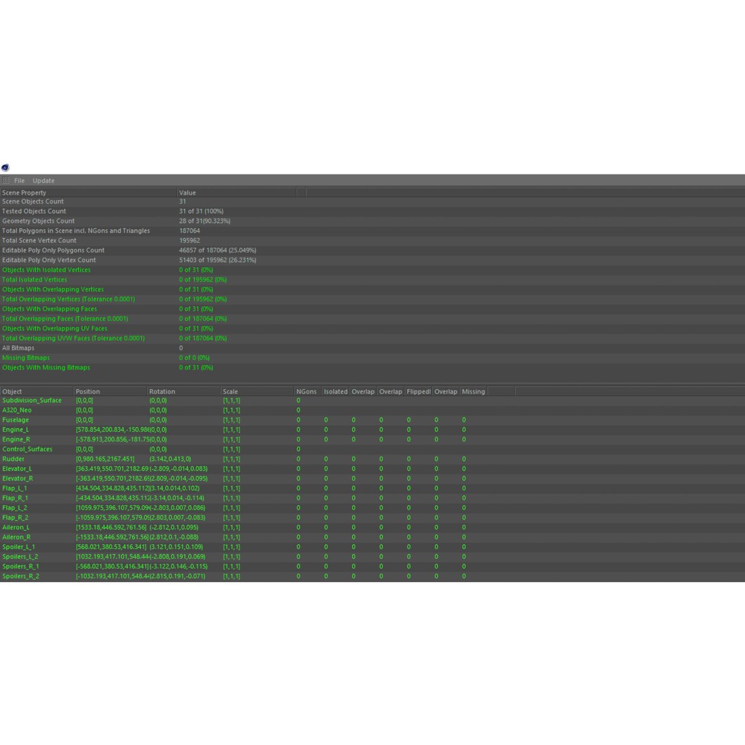Image resolution: width=745 pixels, height=745 pixels.
Task: Select the Objects With Overlapping UV Faces row
Action: coord(372,328)
